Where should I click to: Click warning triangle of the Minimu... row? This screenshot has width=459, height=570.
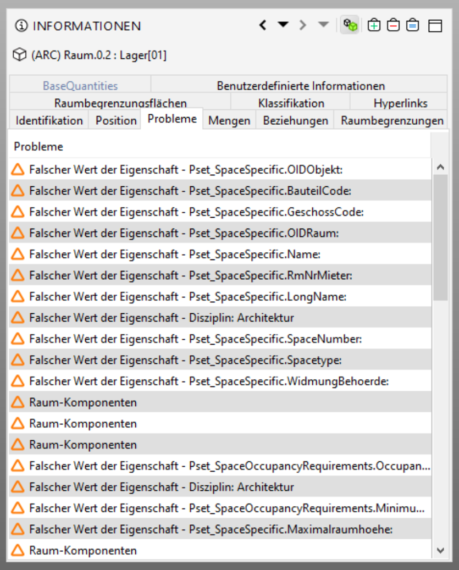pos(18,508)
